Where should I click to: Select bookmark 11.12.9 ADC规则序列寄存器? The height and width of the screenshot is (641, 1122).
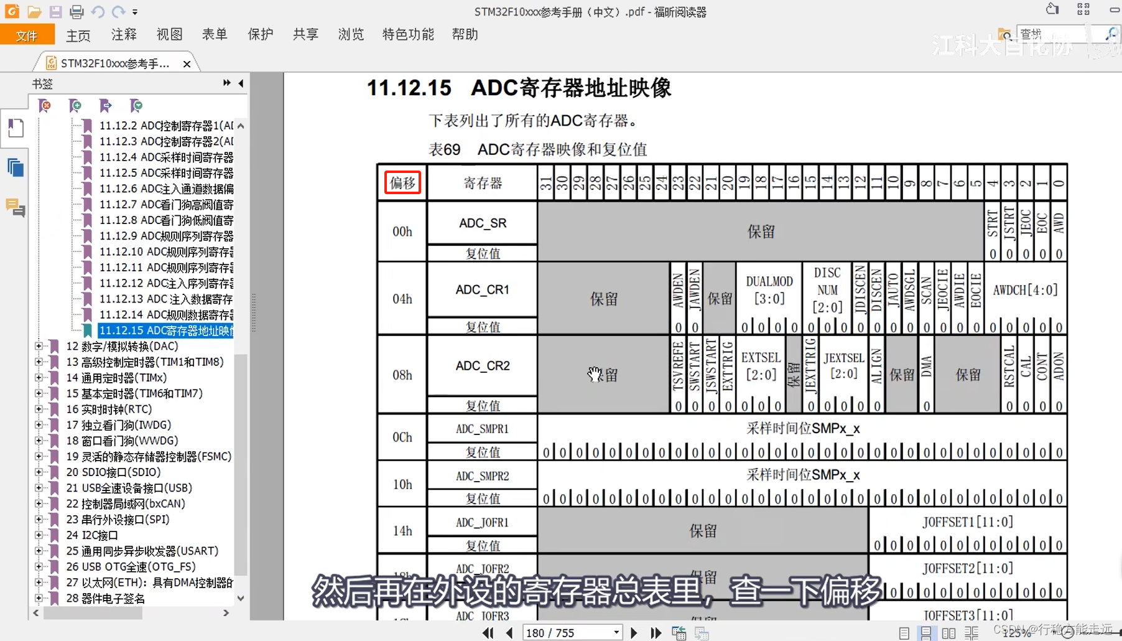(x=166, y=236)
